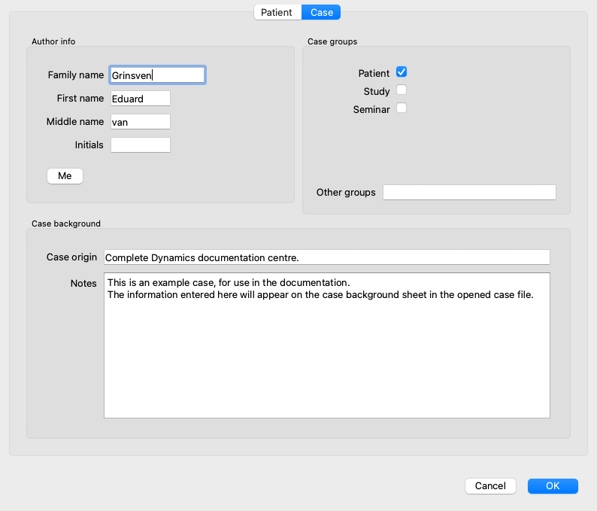Click the Notes label text

(83, 283)
